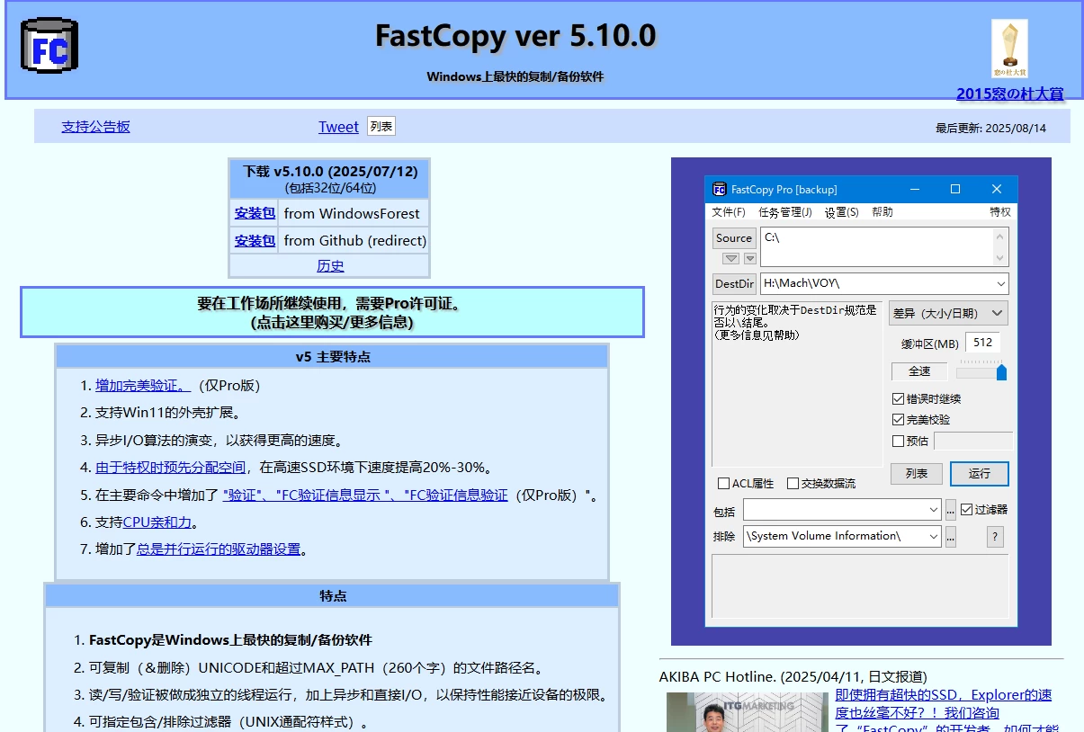Viewport: 1084px width, 732px height.
Task: Click the 'v5 主要特点' section header
Action: [332, 356]
